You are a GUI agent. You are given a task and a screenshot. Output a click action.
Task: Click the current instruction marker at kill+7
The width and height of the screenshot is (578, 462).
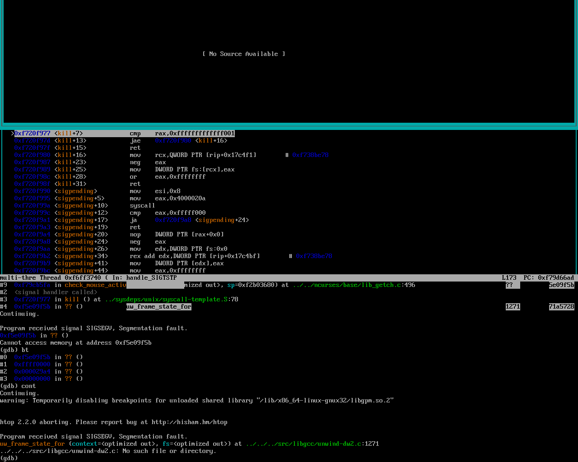13,134
